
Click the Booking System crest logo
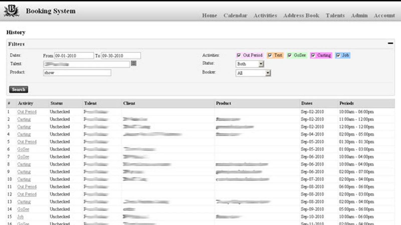tap(11, 11)
